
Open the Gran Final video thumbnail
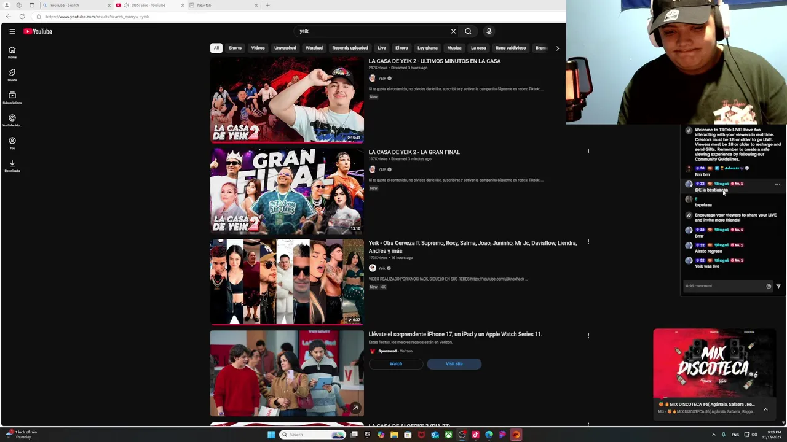point(287,192)
